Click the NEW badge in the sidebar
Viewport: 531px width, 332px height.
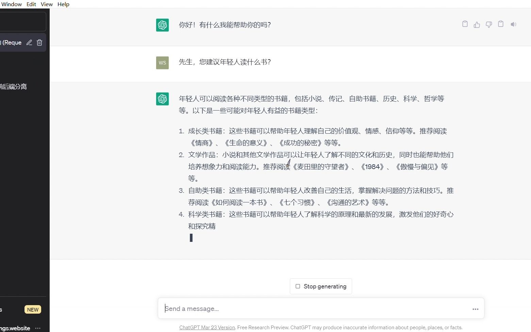click(33, 310)
